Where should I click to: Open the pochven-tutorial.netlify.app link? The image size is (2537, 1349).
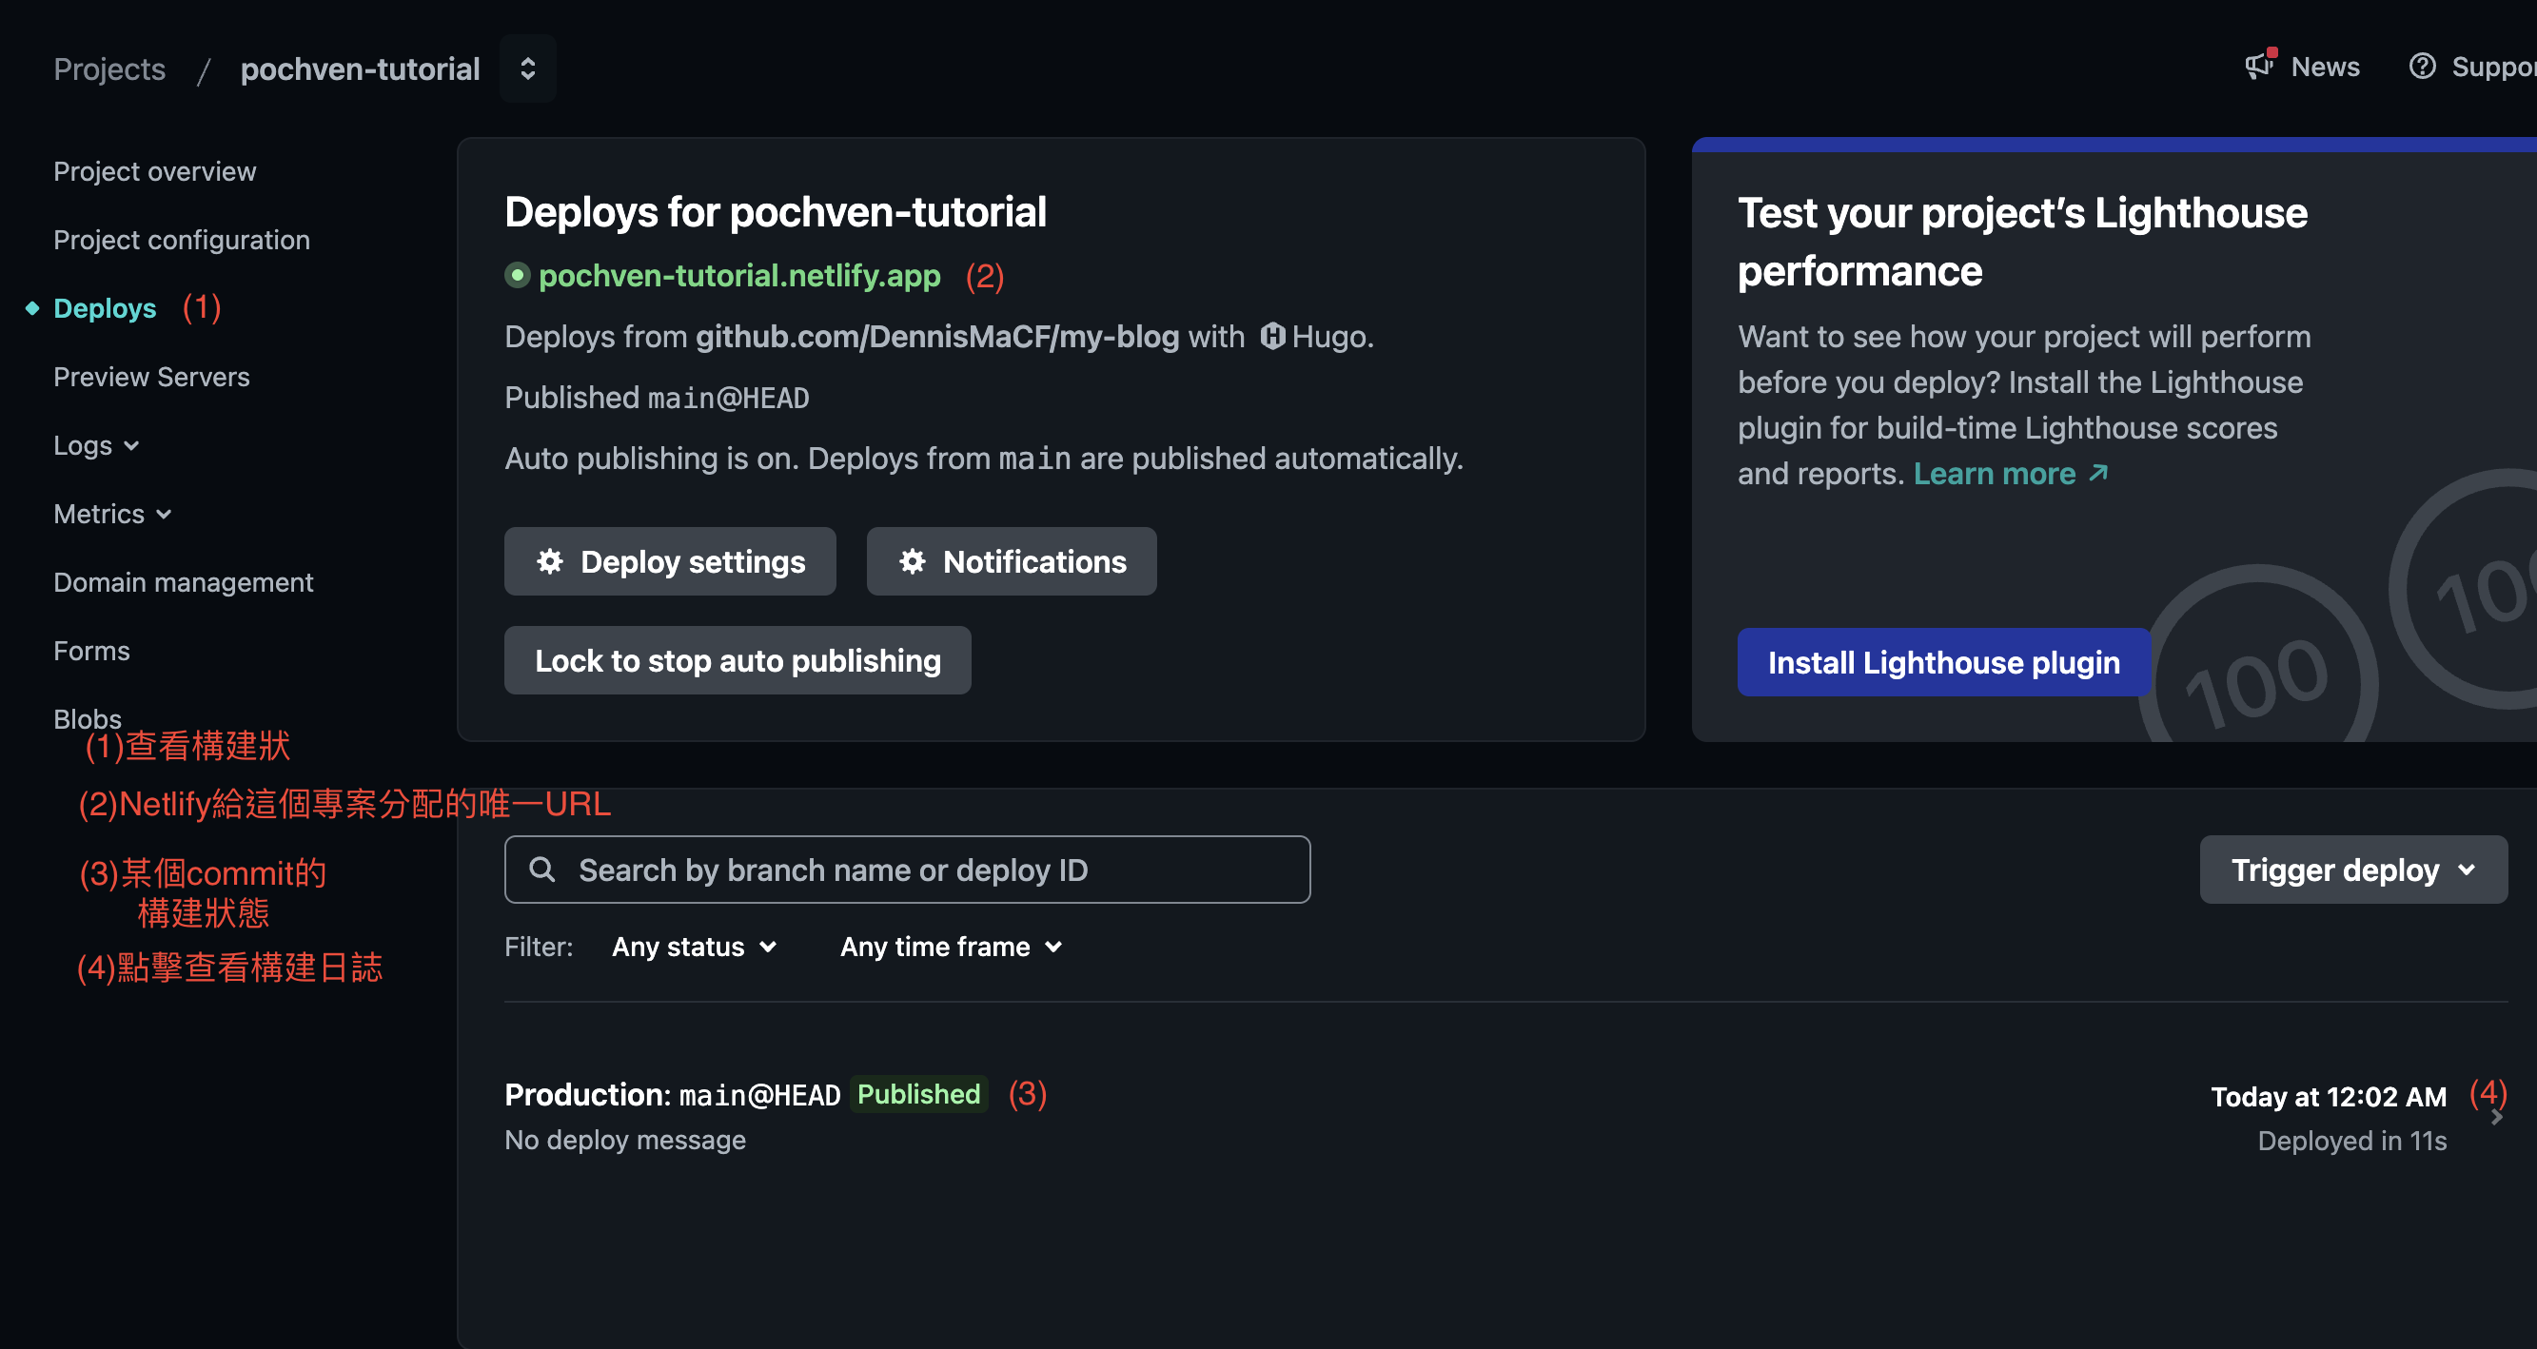point(738,276)
